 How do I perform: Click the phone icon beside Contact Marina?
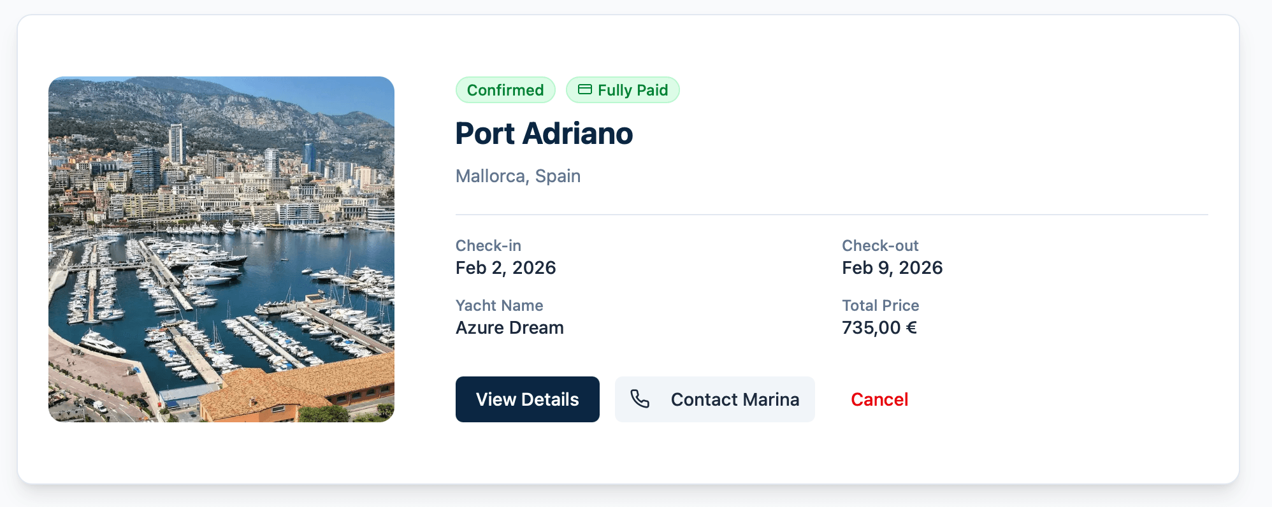coord(640,399)
